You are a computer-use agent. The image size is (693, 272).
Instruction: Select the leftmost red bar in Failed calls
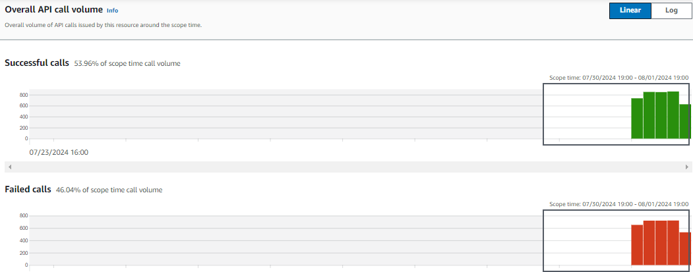637,245
